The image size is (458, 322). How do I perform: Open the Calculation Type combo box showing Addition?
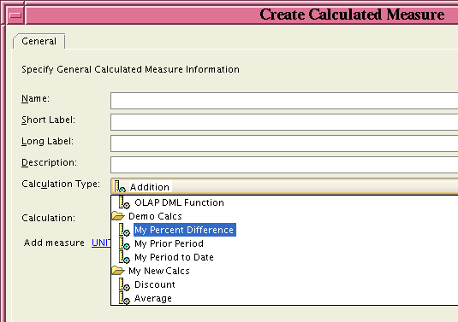point(284,186)
